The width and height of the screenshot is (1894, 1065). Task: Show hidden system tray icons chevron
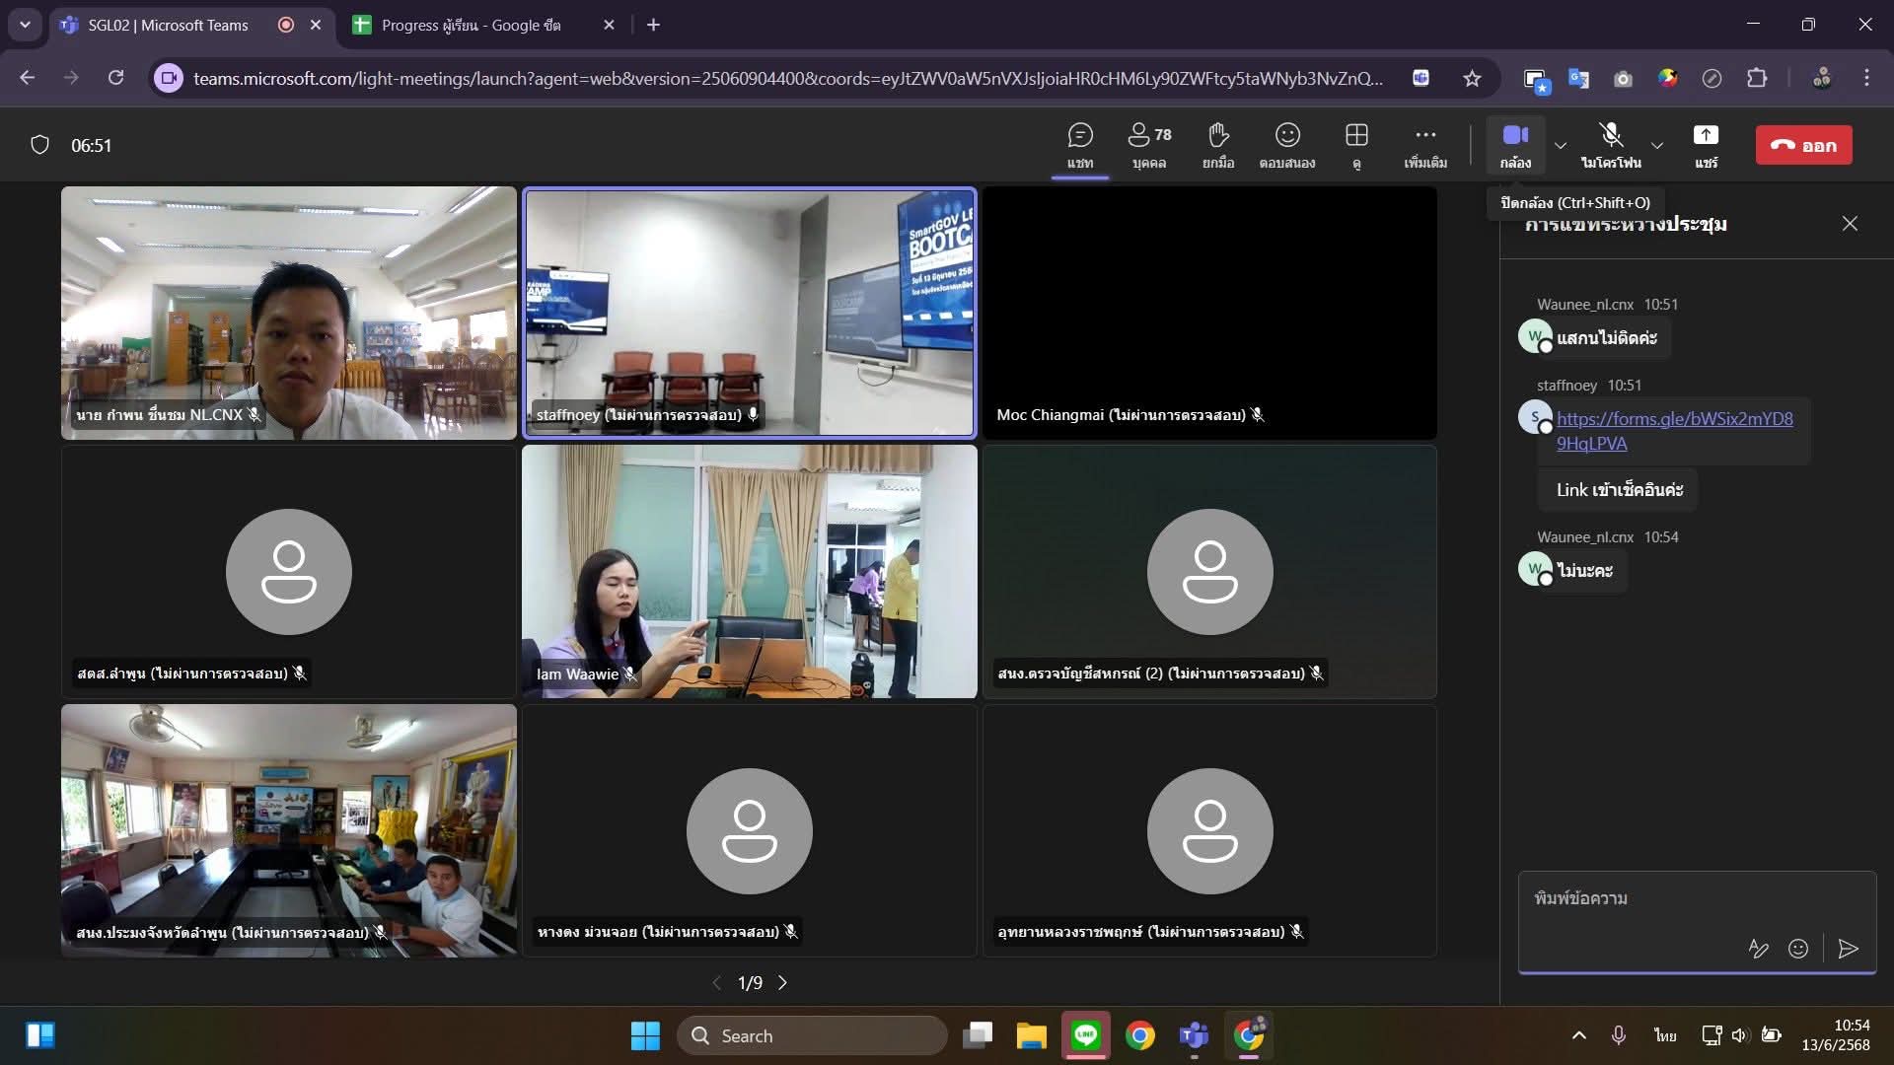pos(1578,1035)
